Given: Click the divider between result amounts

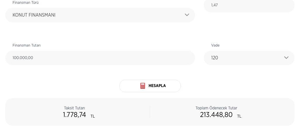Looking at the screenshot, I should coord(150,112).
